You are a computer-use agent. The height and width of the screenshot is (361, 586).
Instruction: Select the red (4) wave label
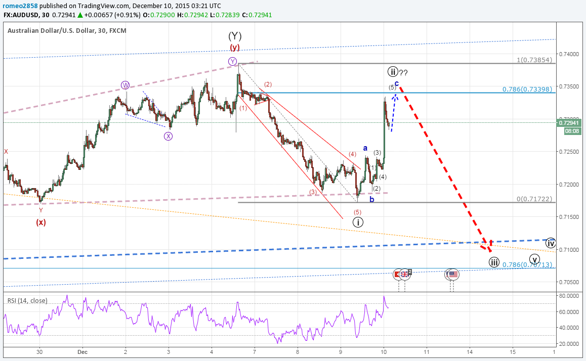352,154
